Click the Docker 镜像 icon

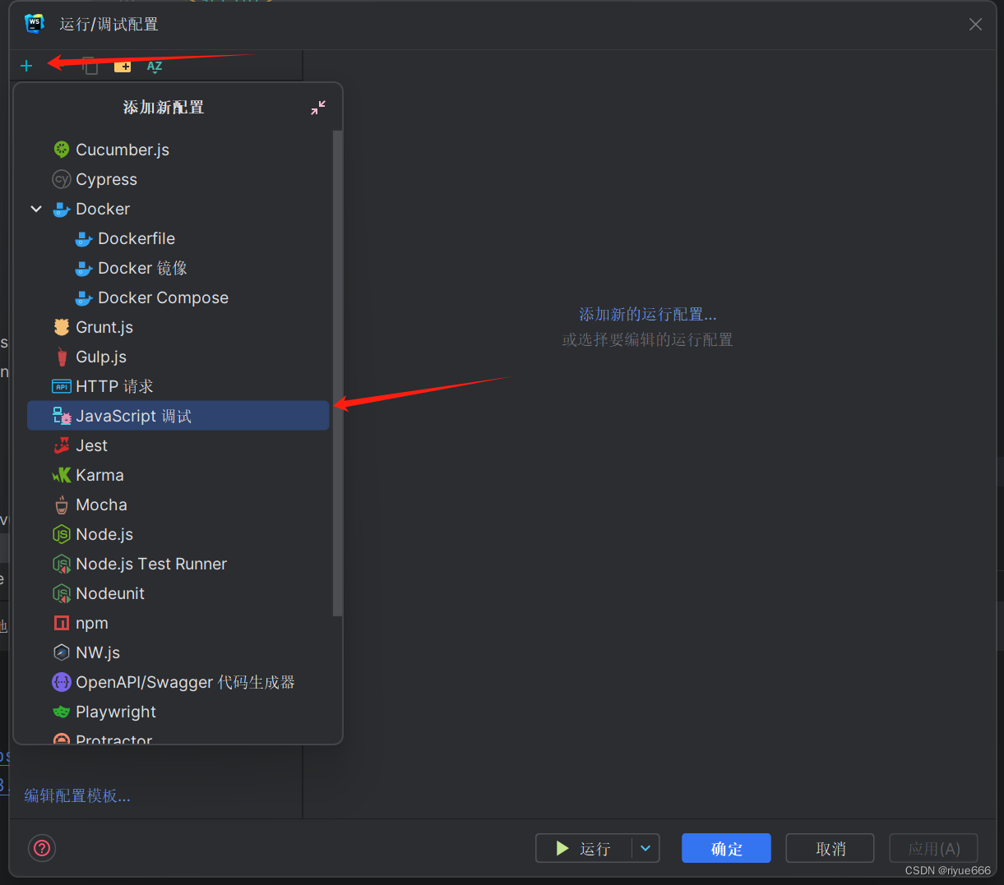tap(84, 268)
